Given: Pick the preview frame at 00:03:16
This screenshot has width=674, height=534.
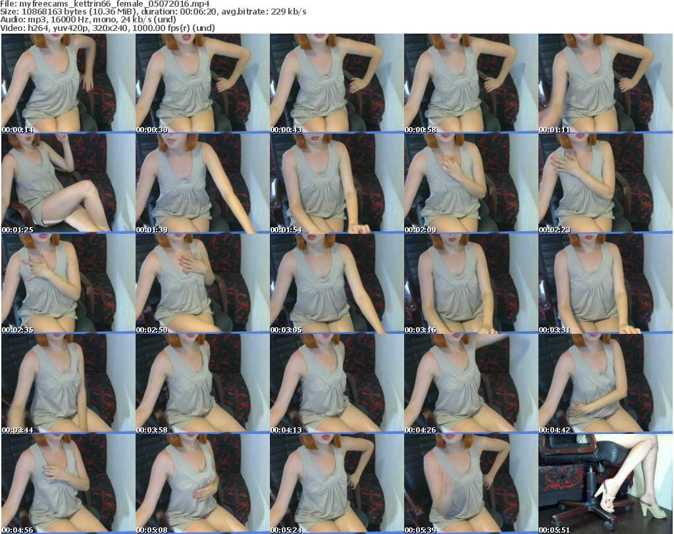Looking at the screenshot, I should click(471, 284).
